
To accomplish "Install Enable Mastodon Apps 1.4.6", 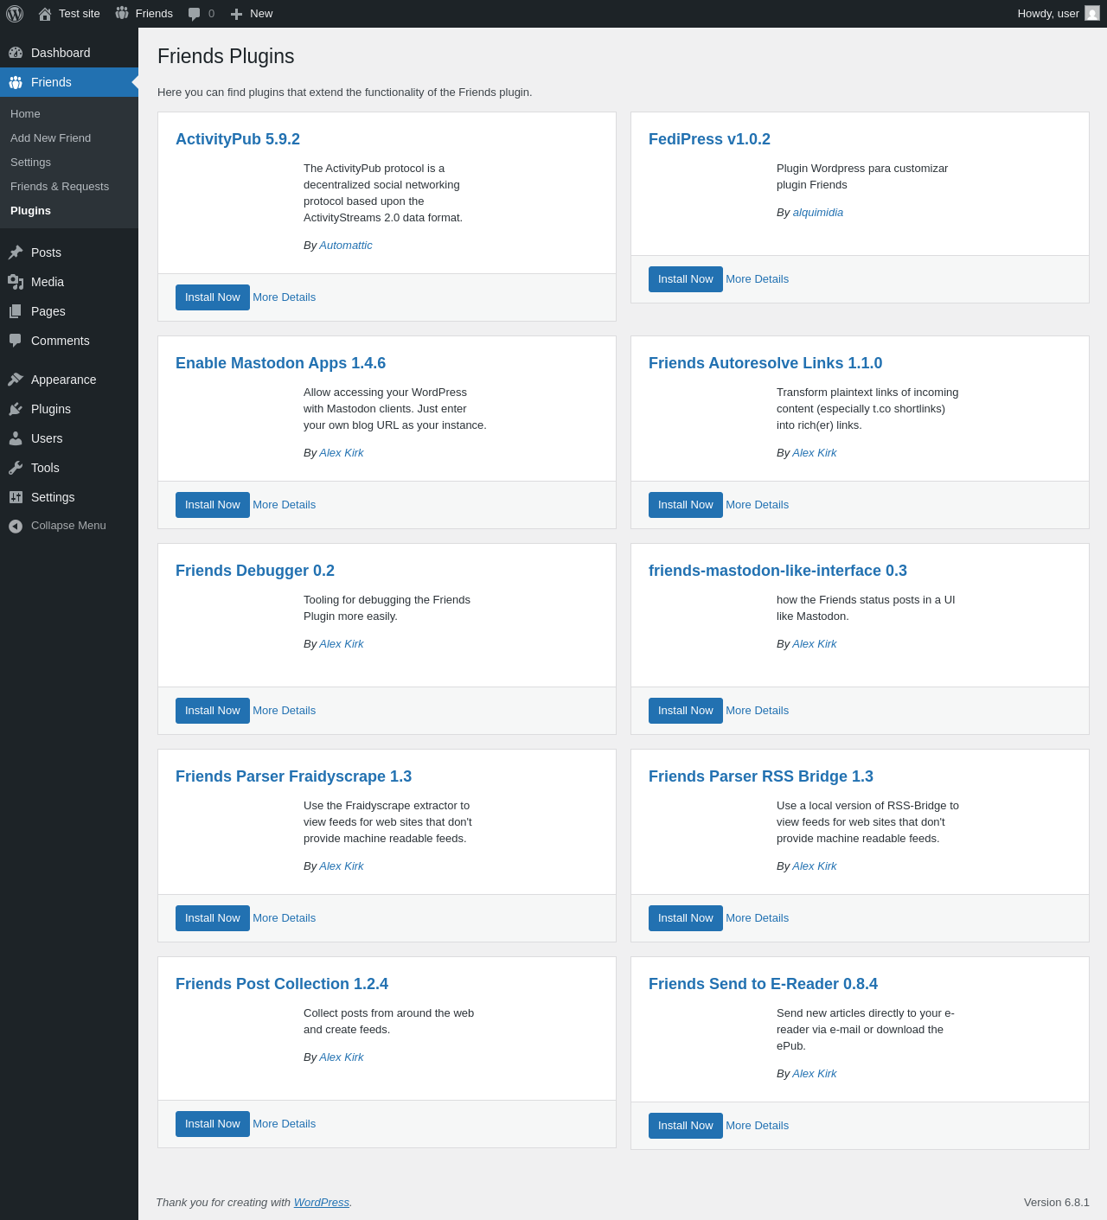I will click(x=213, y=505).
